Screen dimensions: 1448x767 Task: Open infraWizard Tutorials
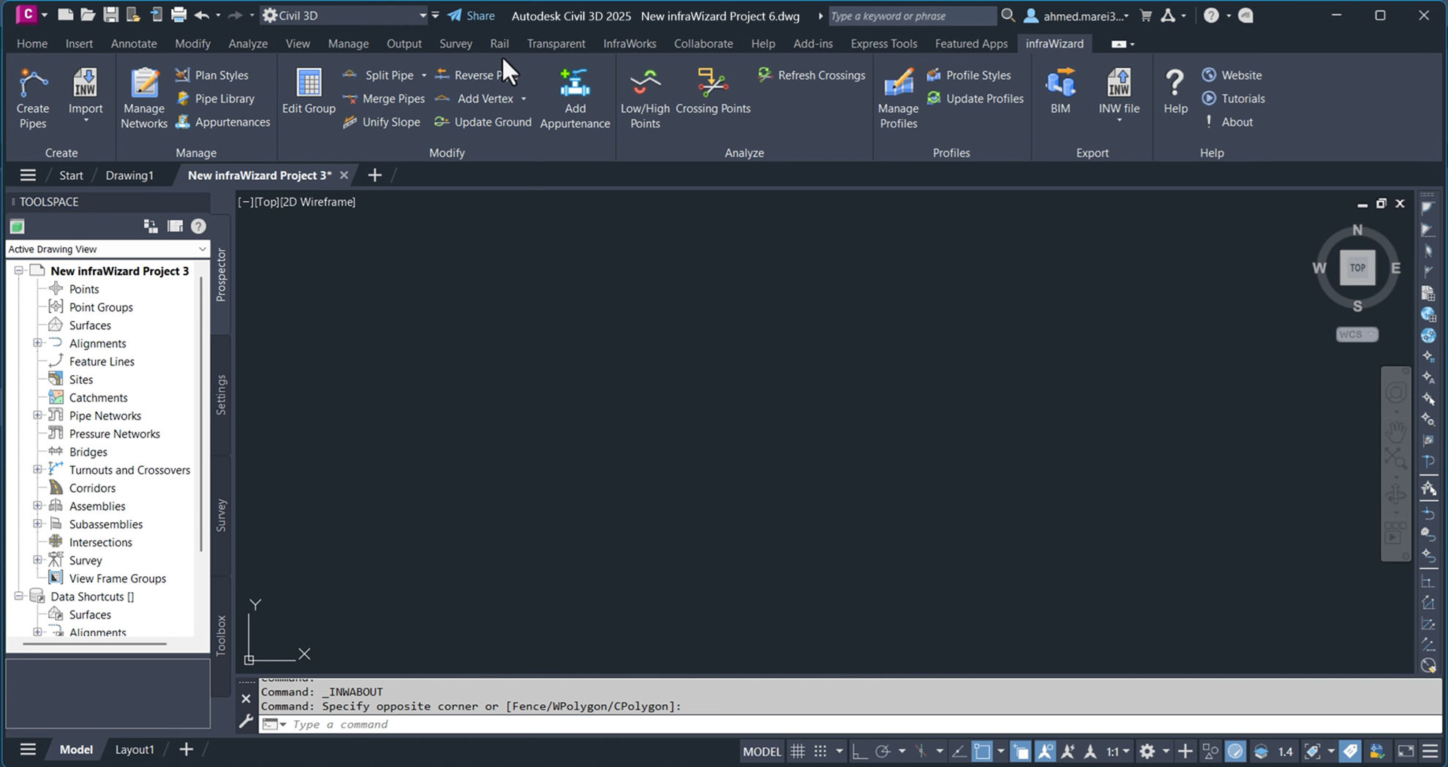(1233, 98)
